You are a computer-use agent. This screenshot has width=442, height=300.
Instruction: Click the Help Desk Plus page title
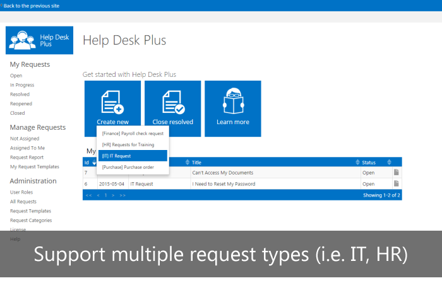[124, 40]
